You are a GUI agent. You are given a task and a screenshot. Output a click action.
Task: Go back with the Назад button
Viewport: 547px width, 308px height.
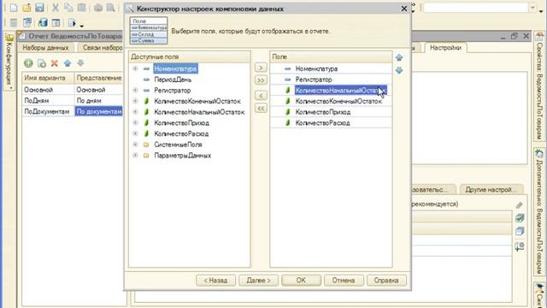point(215,281)
